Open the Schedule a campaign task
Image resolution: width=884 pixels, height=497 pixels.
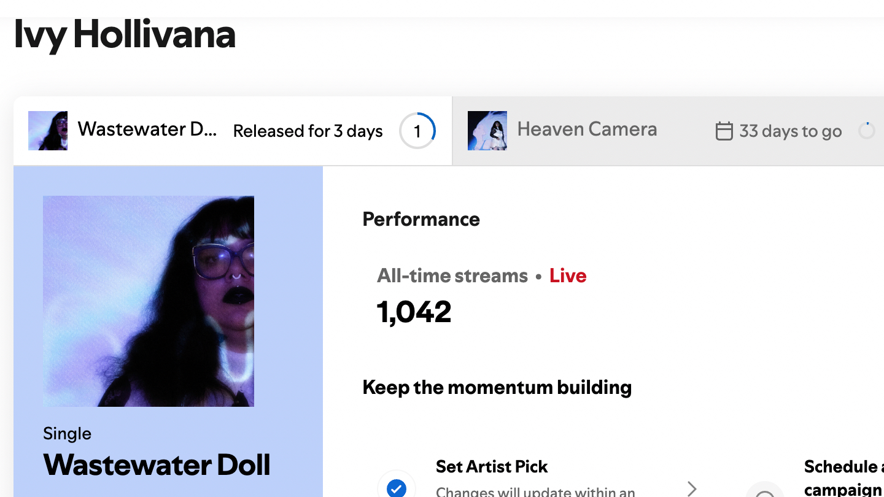point(843,477)
